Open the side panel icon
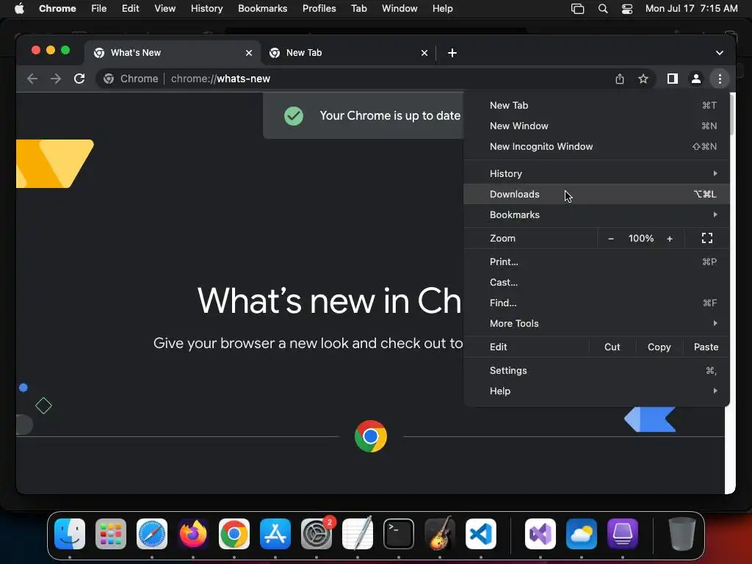 pyautogui.click(x=673, y=79)
